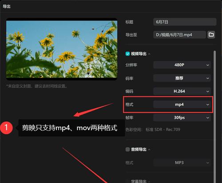Open the 帧率 dropdown showing 30fps
Screen dimensions: 222x183
182,118
